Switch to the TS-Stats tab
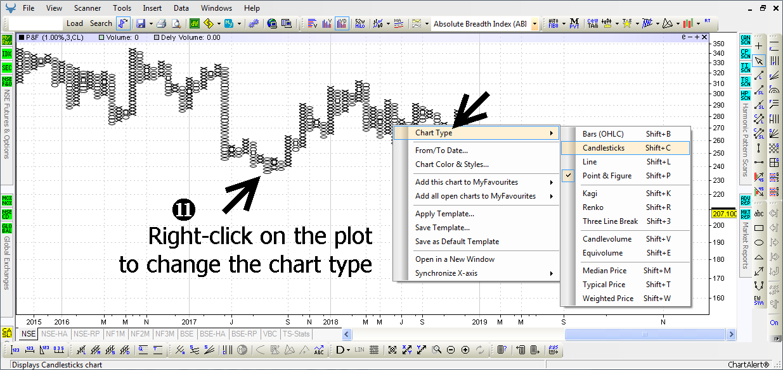Viewport: 783px width, 370px height. point(295,334)
